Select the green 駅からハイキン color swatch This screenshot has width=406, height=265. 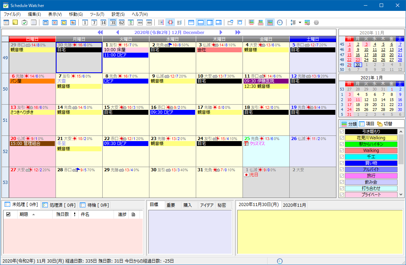point(371,144)
